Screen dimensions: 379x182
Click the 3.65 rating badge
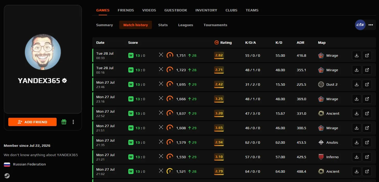[219, 128]
